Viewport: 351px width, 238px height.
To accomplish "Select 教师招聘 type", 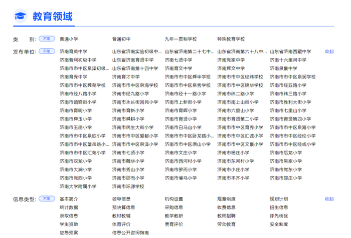I will pyautogui.click(x=226, y=216).
